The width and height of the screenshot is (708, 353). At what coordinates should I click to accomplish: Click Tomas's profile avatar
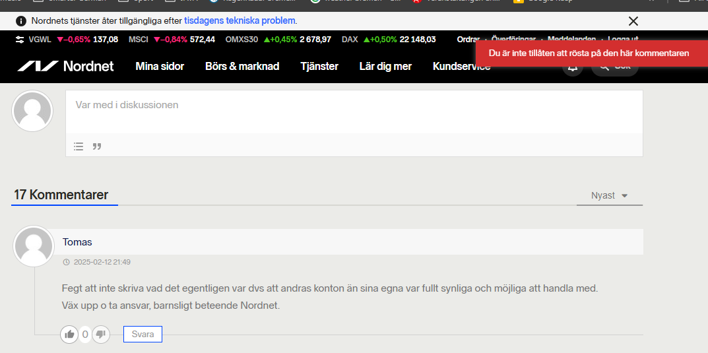tap(33, 247)
